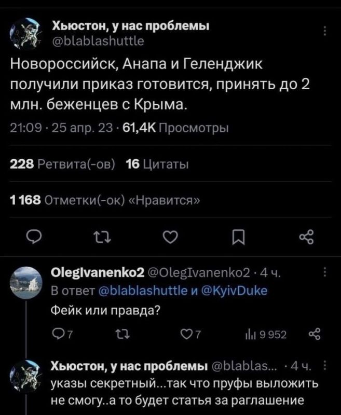
Task: Open the share icon under the main tweet
Action: [307, 237]
